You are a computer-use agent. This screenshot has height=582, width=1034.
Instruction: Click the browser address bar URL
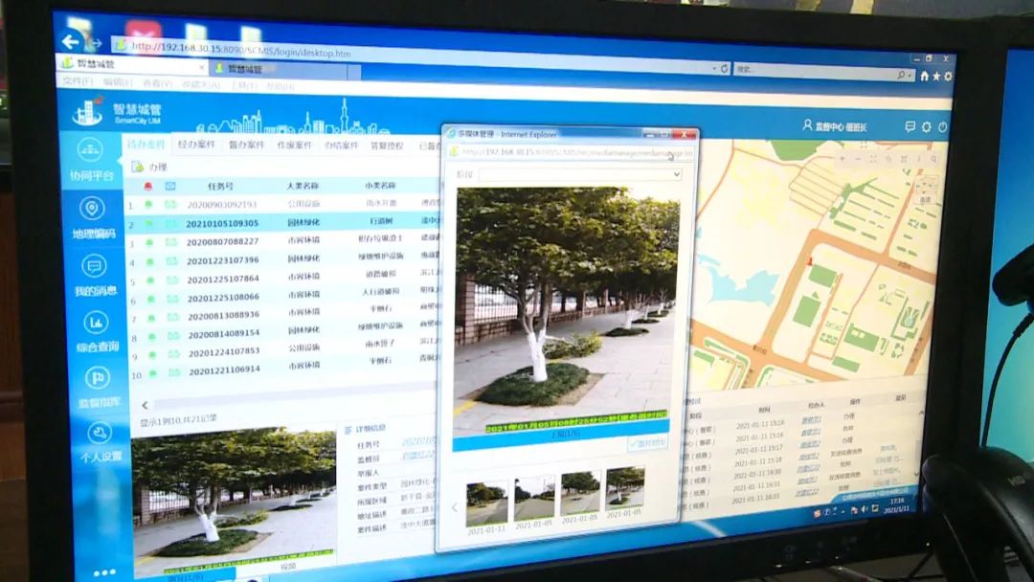[x=240, y=50]
